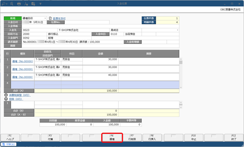Click the F1 ヘルプ button

pyautogui.click(x=10, y=137)
